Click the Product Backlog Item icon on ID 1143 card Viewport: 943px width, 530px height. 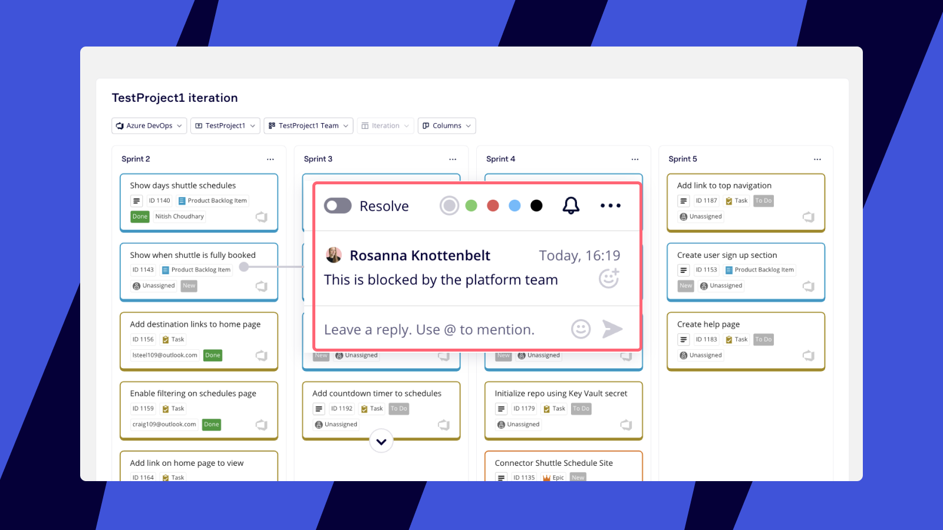[x=166, y=270]
